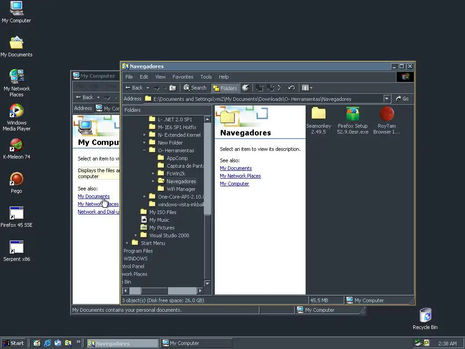Expand the New Folder tree node
The image size is (465, 349).
(x=144, y=142)
